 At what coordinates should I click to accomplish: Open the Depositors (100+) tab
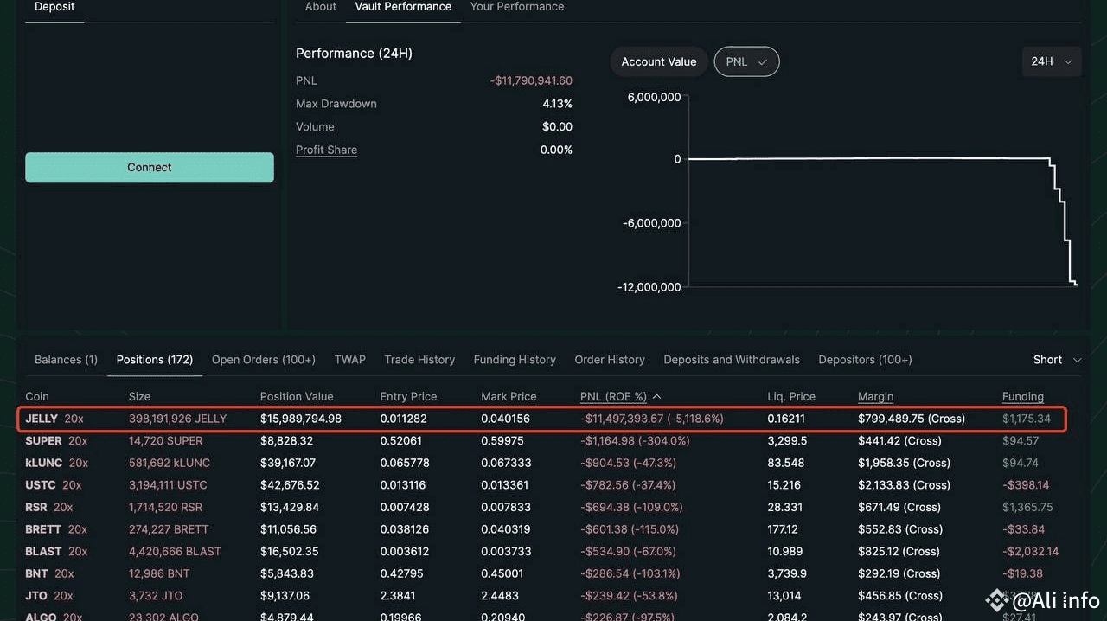[865, 360]
